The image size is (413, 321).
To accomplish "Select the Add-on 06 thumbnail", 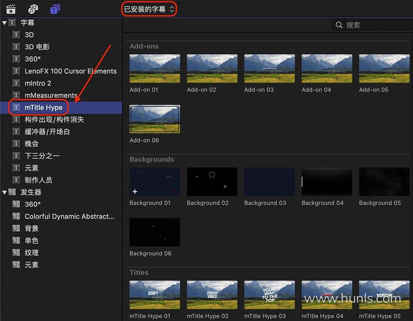I will pos(155,119).
